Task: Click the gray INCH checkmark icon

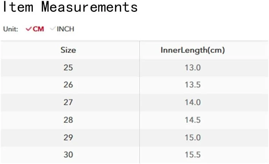Action: pos(53,29)
